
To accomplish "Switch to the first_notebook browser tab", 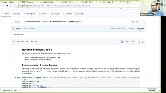I will [128, 2].
